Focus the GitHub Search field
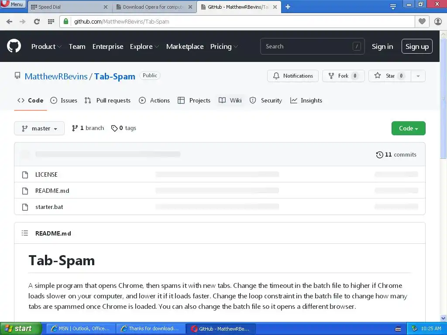 (312, 46)
